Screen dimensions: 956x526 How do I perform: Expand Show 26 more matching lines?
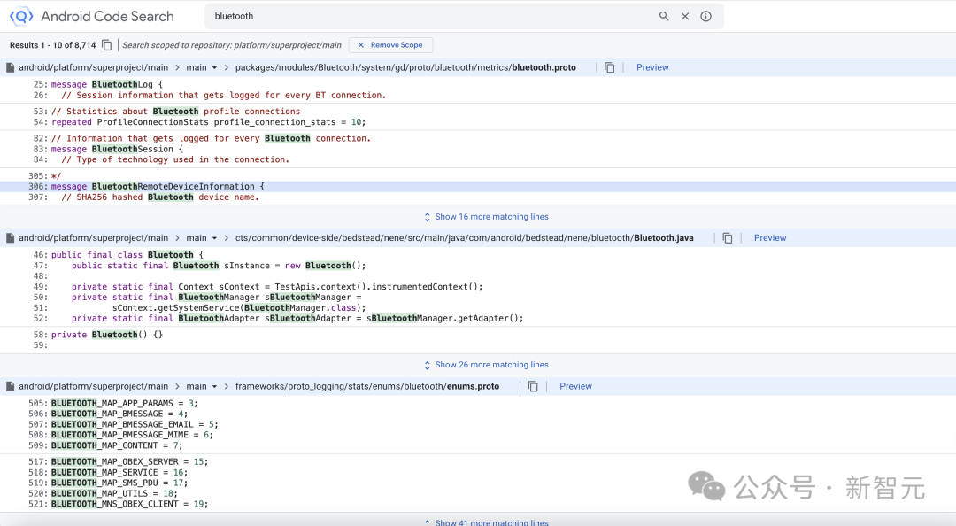486,365
